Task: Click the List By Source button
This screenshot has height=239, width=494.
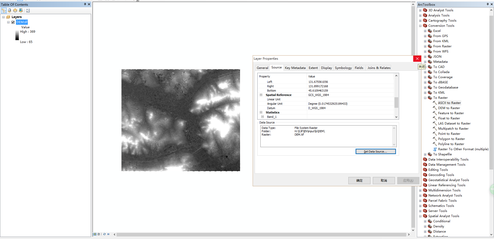Action: pyautogui.click(x=10, y=10)
